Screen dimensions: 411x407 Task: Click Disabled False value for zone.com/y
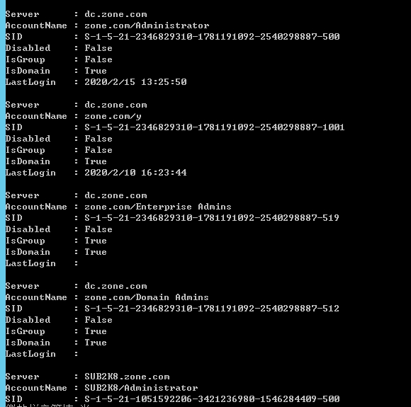click(x=98, y=139)
